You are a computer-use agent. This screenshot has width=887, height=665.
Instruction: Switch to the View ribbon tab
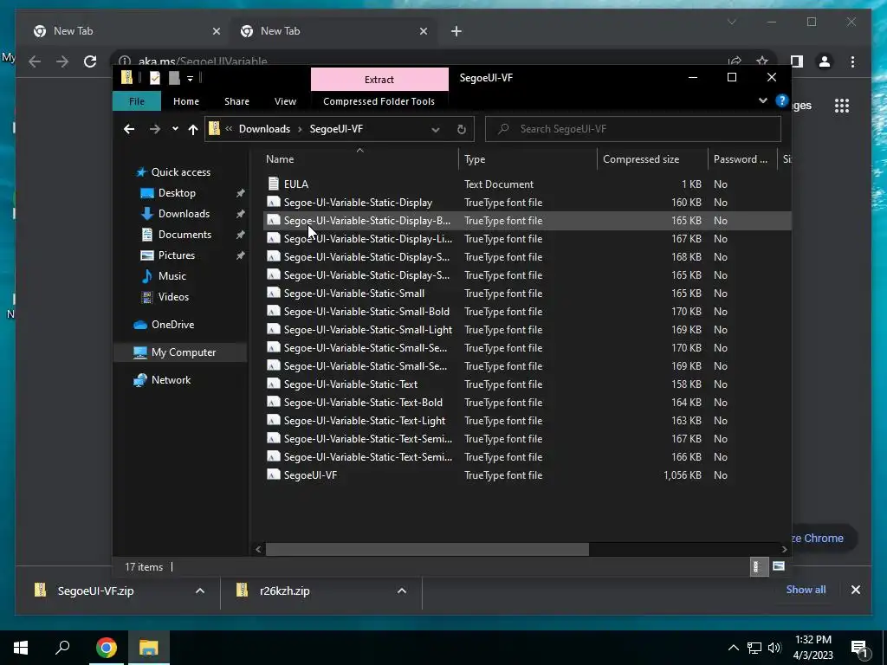(285, 101)
